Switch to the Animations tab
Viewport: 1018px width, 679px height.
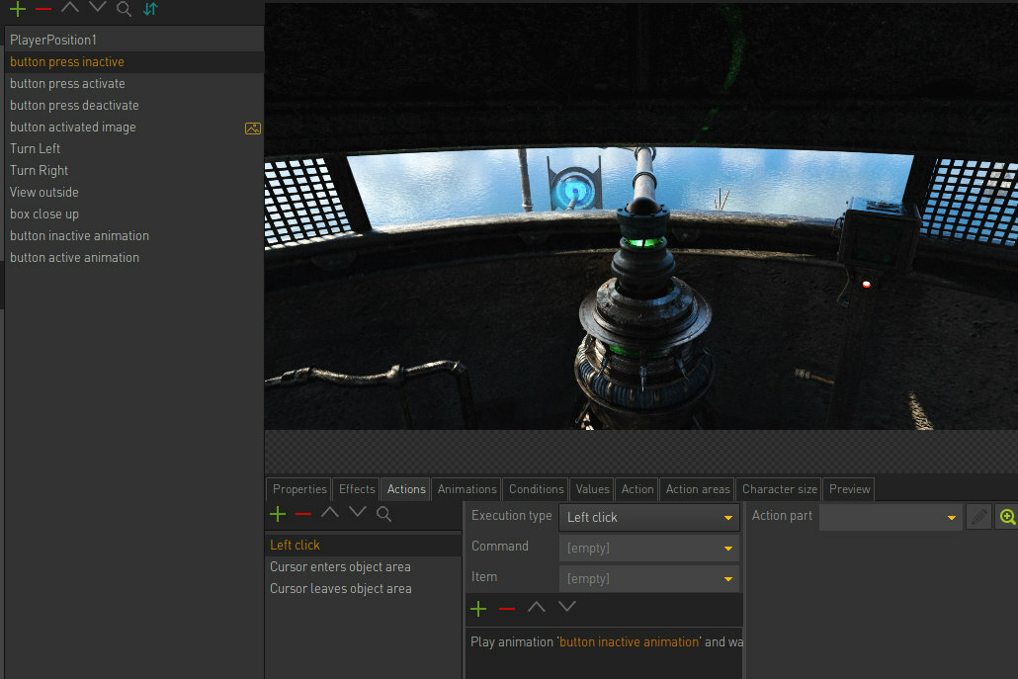pyautogui.click(x=467, y=489)
